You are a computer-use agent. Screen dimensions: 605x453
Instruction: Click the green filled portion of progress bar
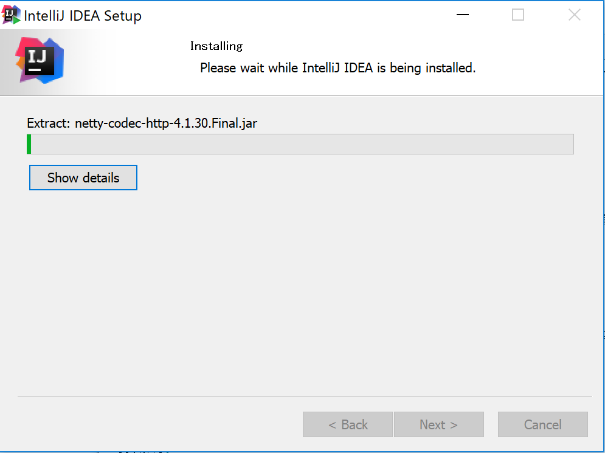coord(29,144)
